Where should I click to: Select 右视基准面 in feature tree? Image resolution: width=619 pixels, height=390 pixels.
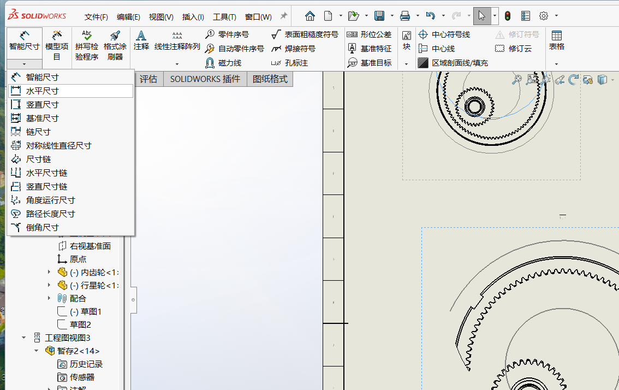coord(90,246)
